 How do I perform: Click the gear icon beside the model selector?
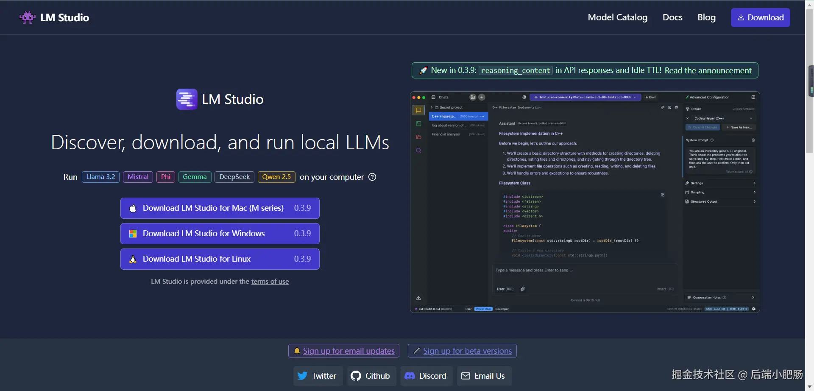pos(524,97)
